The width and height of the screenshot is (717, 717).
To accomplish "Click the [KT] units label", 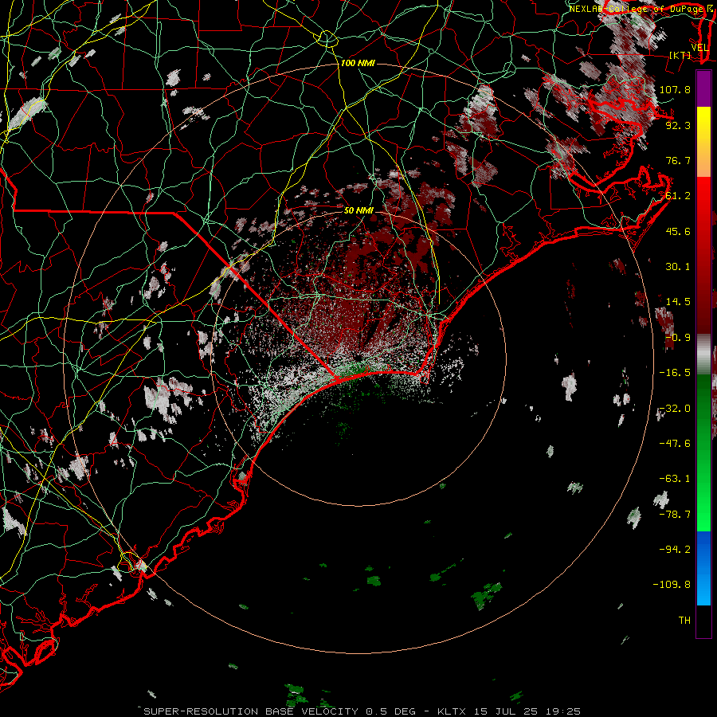I will click(x=680, y=55).
